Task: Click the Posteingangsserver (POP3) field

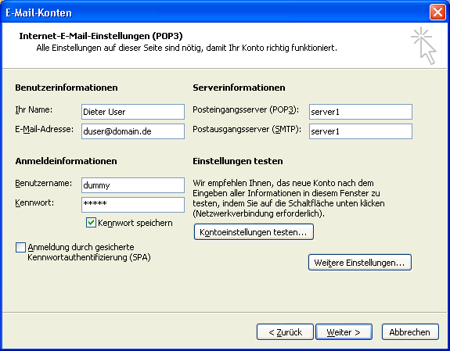Action: pos(361,112)
